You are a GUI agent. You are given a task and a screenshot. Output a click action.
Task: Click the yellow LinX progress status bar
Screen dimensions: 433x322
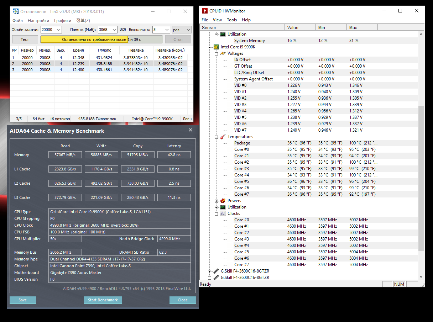[x=101, y=39]
